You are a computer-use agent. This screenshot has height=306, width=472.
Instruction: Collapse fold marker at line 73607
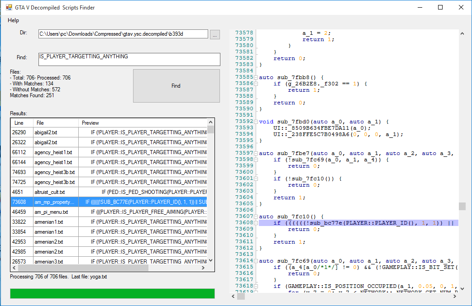[256, 217]
